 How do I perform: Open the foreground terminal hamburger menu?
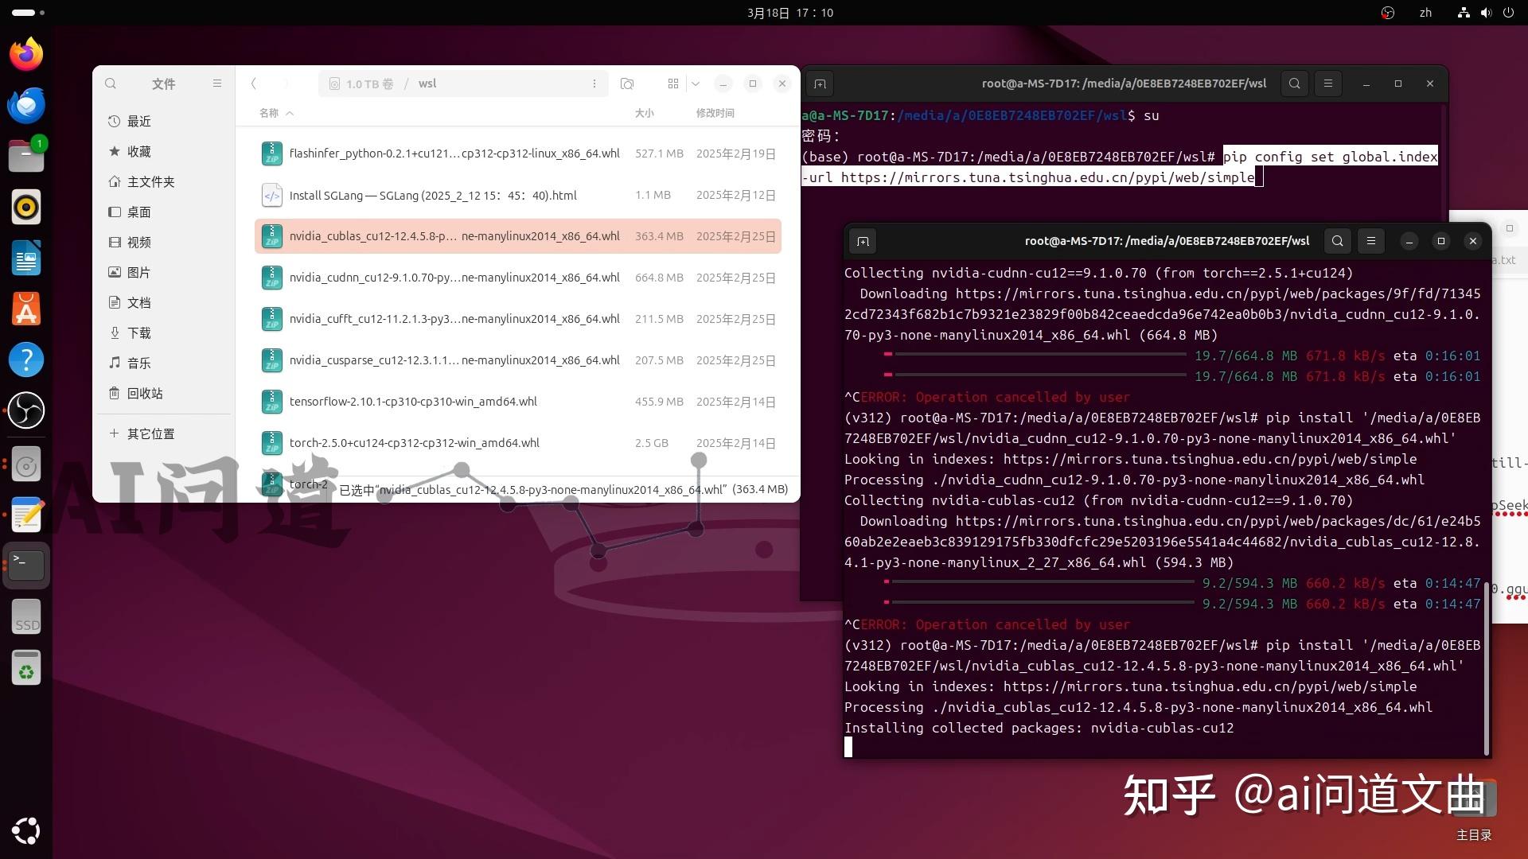[1371, 241]
